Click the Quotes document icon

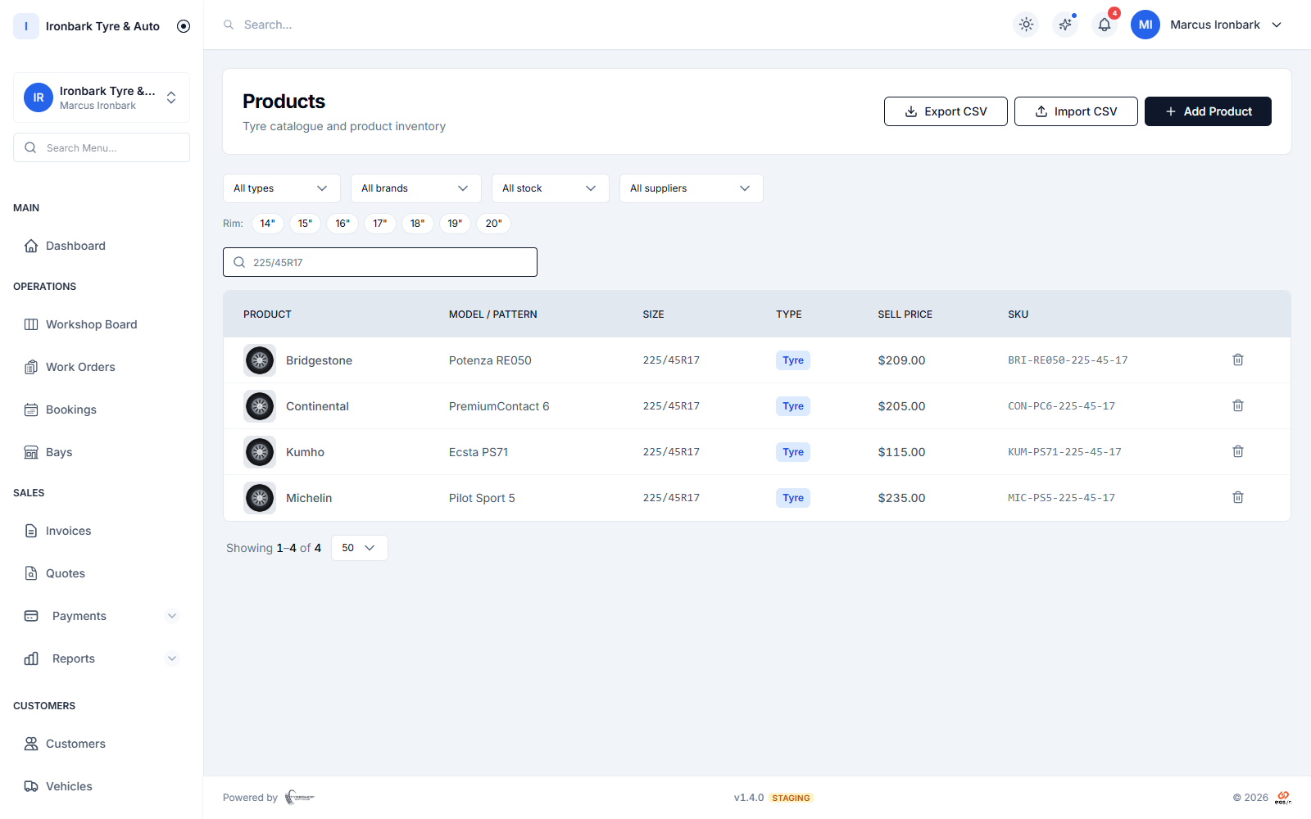pyautogui.click(x=31, y=573)
